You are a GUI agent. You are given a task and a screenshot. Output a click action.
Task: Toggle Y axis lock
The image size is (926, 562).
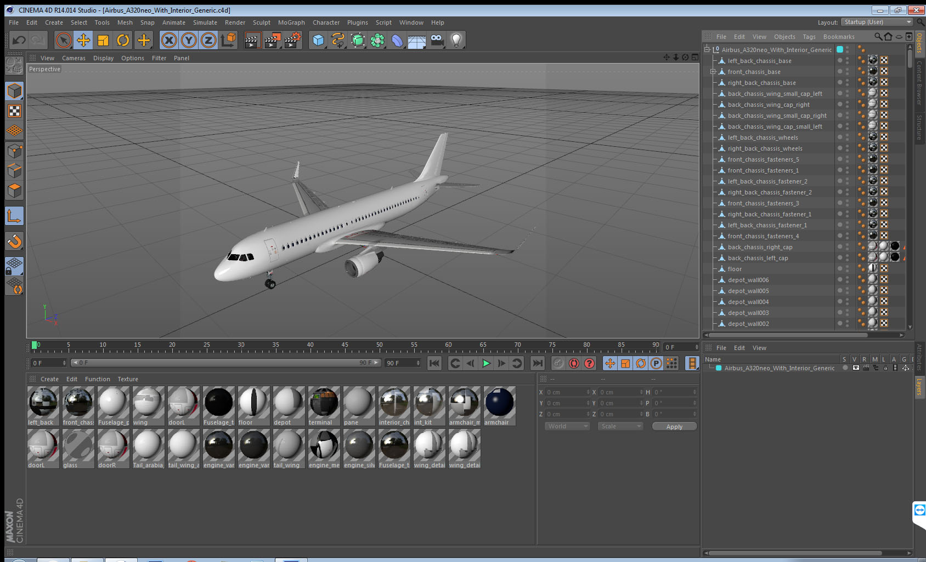(189, 40)
